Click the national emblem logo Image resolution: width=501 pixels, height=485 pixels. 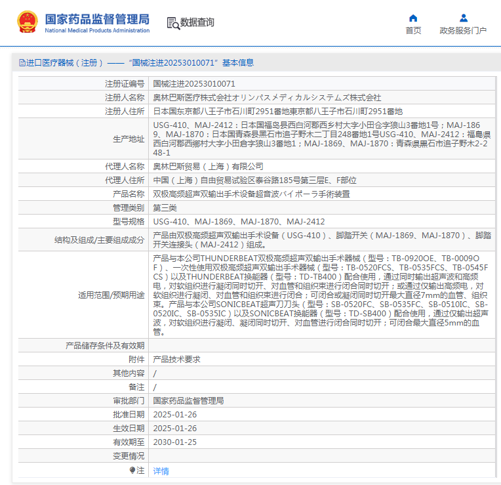(28, 22)
